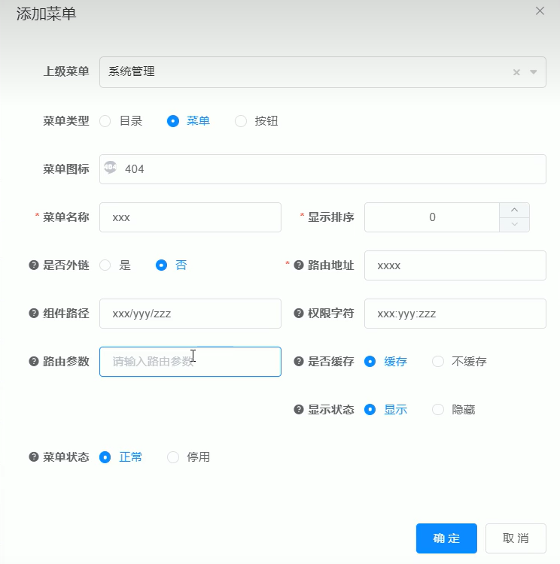Click help icon beside 权限字符 label

point(298,313)
